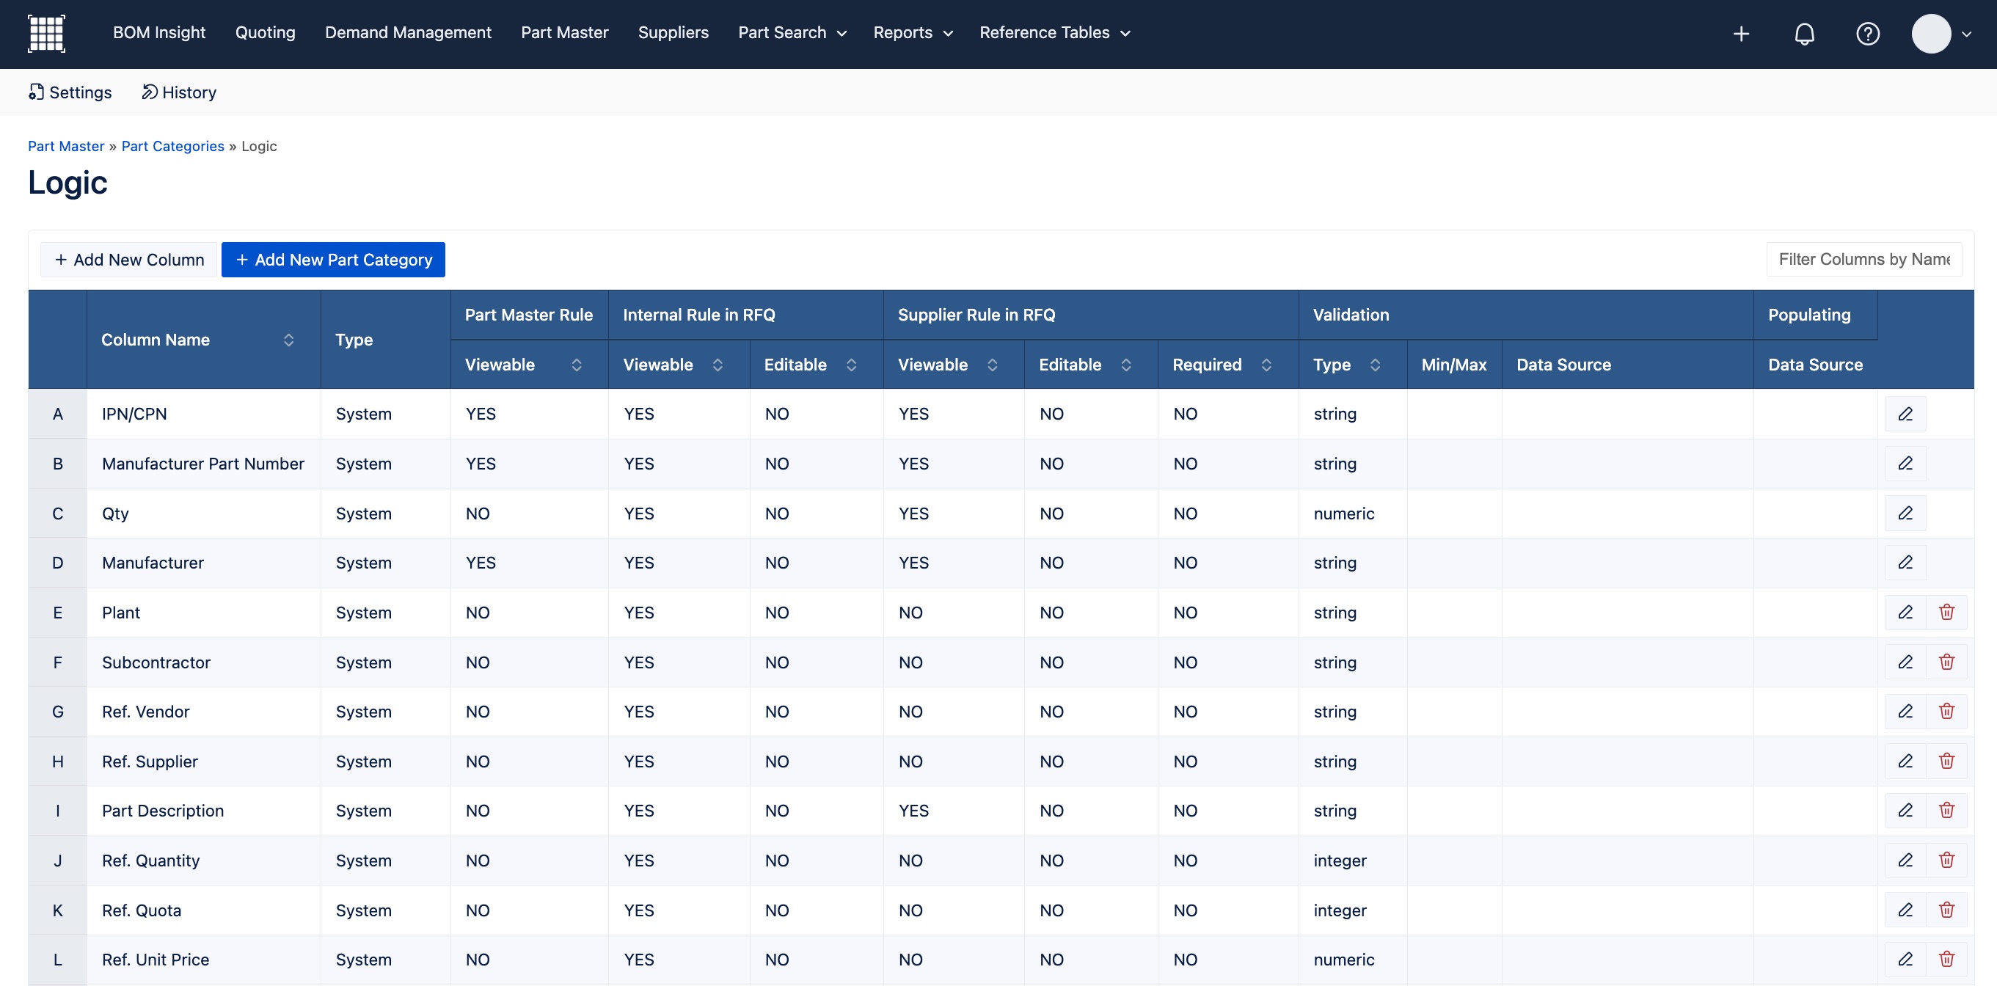Screen dimensions: 1997x986
Task: Delete the Ref. Quantity row
Action: (1946, 861)
